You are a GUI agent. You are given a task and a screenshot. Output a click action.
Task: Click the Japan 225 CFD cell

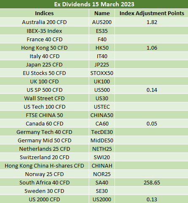(x=44, y=64)
